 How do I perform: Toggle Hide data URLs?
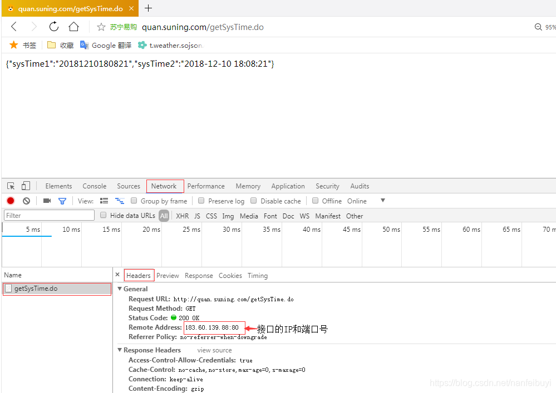[103, 215]
